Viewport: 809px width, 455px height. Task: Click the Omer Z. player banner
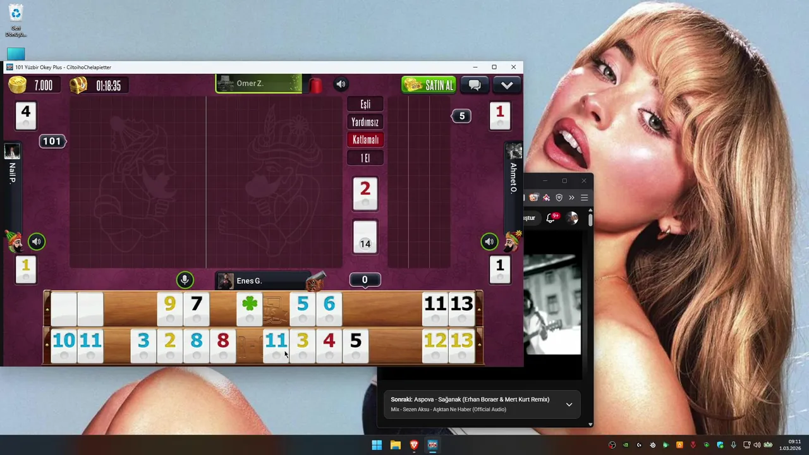click(259, 83)
